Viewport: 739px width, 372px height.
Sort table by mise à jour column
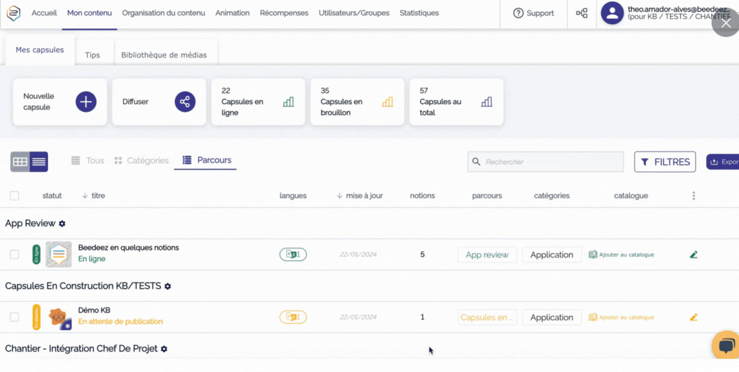(360, 196)
